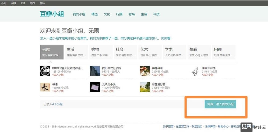The height and width of the screenshot is (135, 268).
Task: Open 村庄爱好者 group title link
Action: tap(159, 84)
